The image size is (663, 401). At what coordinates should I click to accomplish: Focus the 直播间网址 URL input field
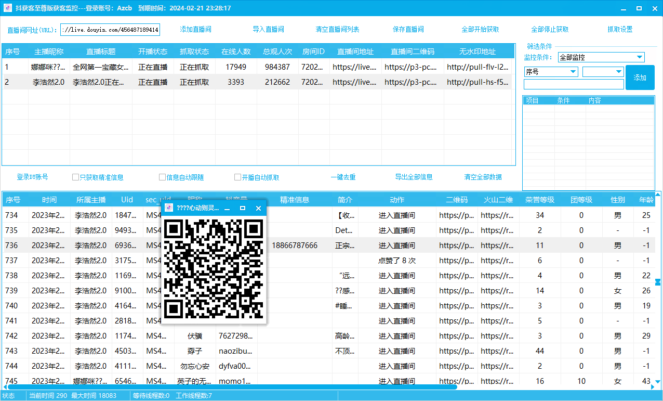pyautogui.click(x=110, y=30)
